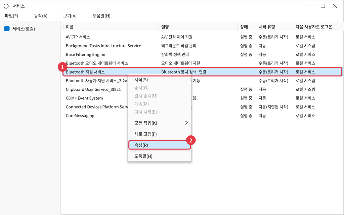Sort by the 설명 column header

pos(198,27)
